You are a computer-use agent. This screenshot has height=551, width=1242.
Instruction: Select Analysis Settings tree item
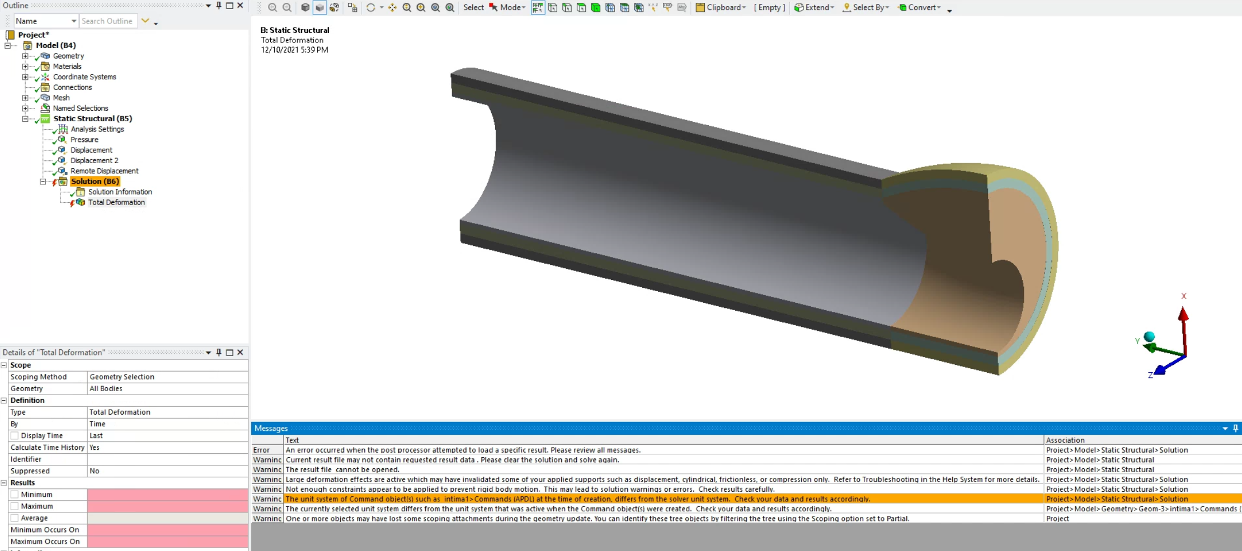97,129
